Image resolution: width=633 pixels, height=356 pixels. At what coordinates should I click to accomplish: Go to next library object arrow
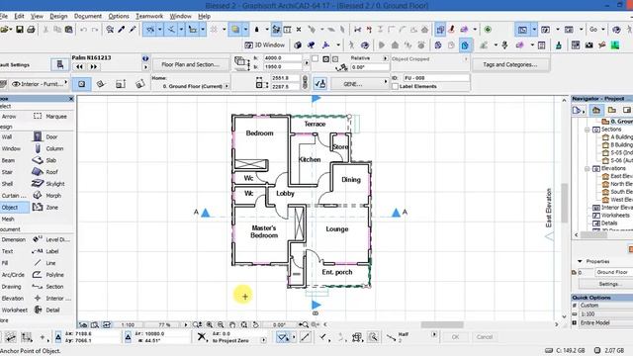94,66
